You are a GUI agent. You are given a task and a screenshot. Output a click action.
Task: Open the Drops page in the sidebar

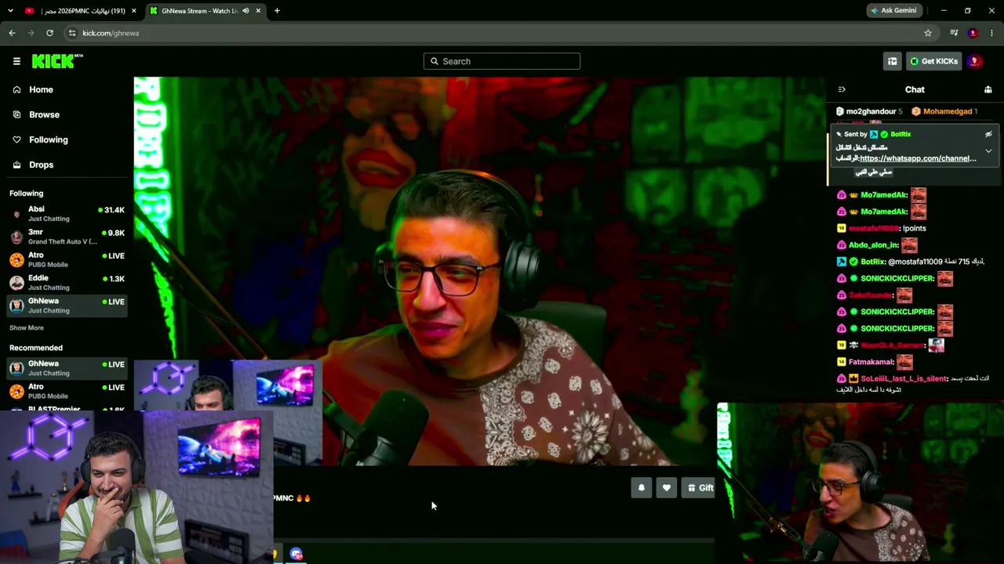41,164
